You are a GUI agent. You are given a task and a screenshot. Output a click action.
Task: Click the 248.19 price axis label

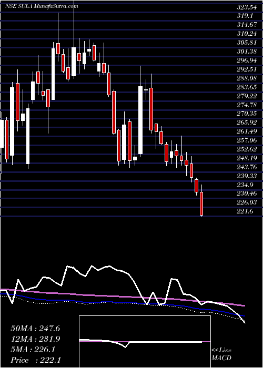pyautogui.click(x=246, y=158)
